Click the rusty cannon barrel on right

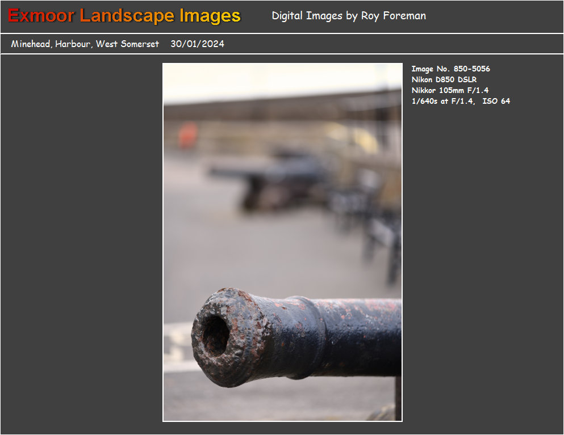coord(364,335)
